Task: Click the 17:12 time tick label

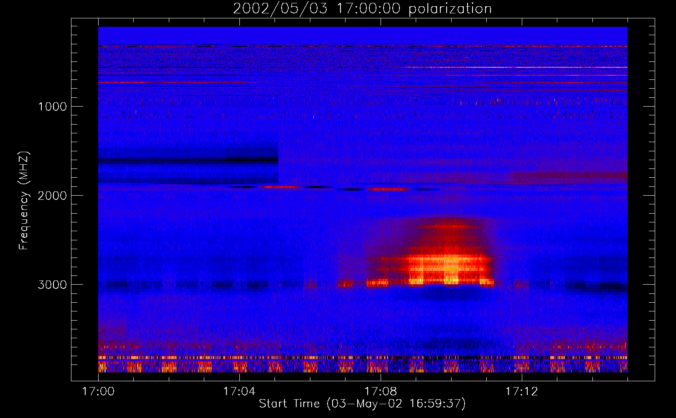Action: [521, 392]
